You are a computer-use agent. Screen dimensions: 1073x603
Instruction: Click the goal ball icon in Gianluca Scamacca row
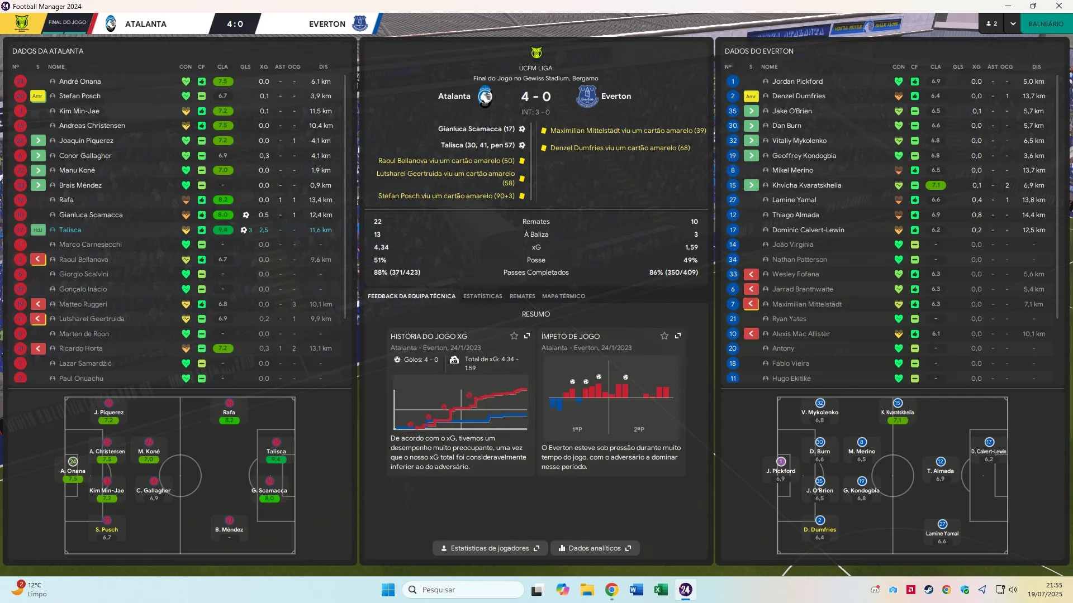tap(245, 215)
